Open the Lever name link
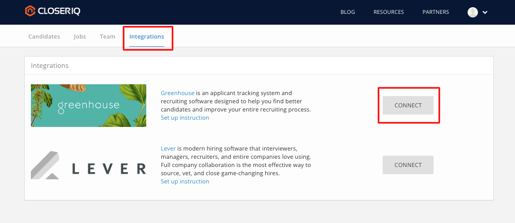Image resolution: width=515 pixels, height=223 pixels. click(x=168, y=148)
